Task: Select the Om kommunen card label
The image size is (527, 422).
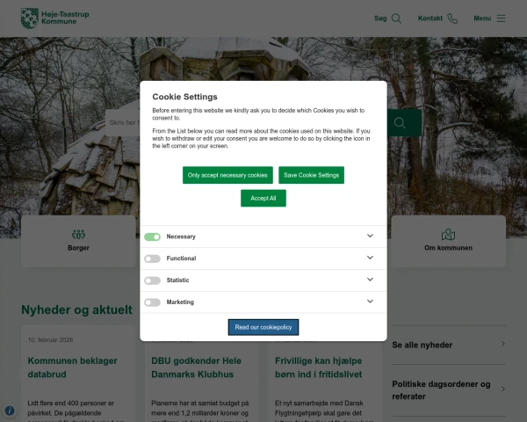Action: tap(448, 248)
